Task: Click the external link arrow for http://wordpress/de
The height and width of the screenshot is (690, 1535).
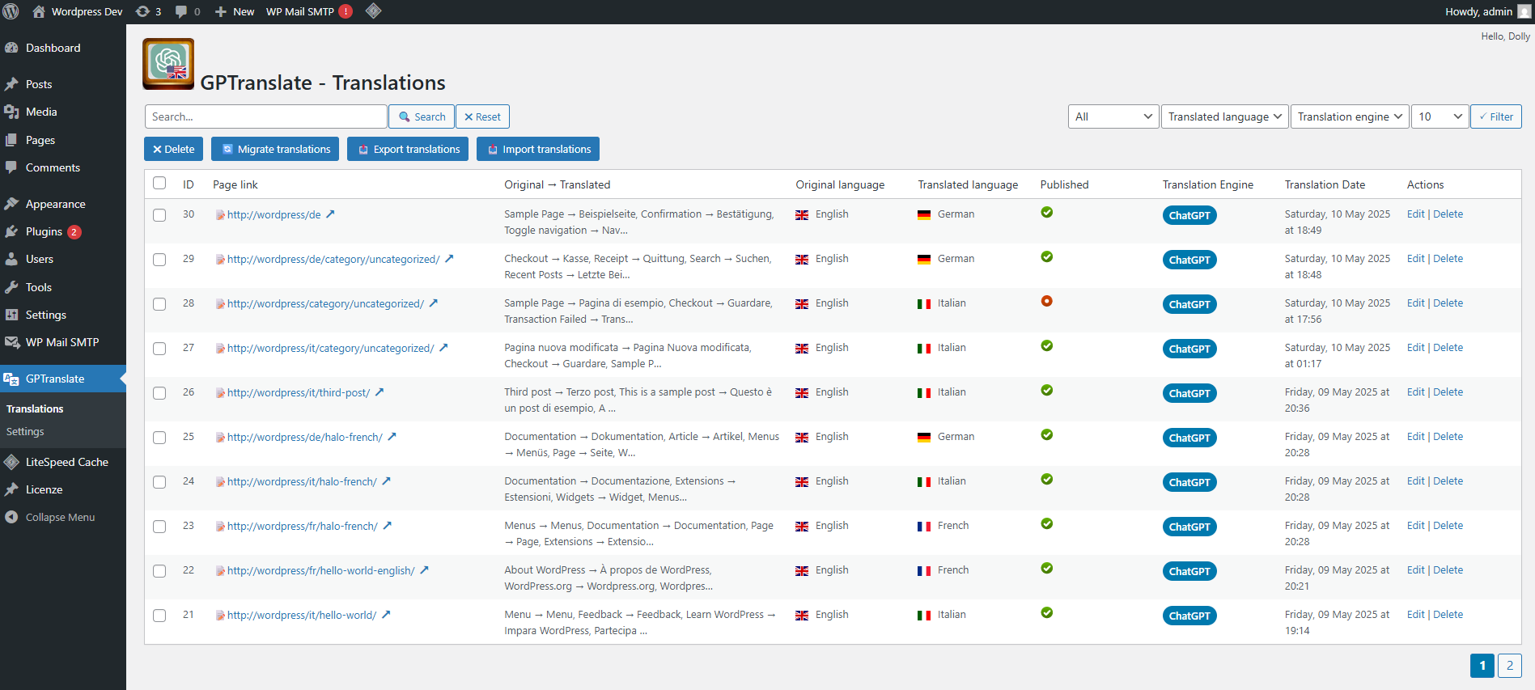Action: [x=330, y=214]
